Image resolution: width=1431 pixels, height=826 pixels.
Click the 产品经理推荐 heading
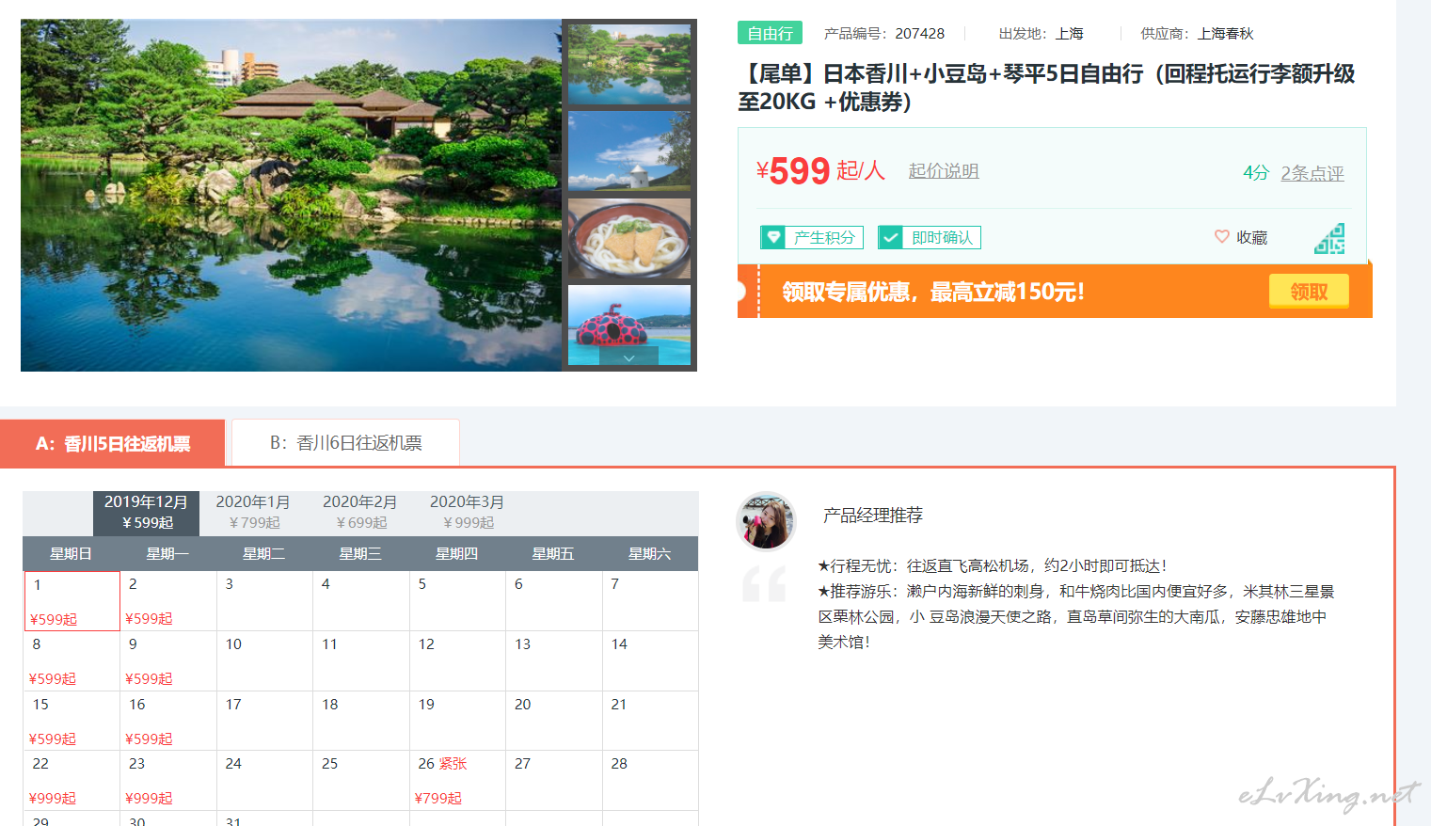tap(872, 516)
